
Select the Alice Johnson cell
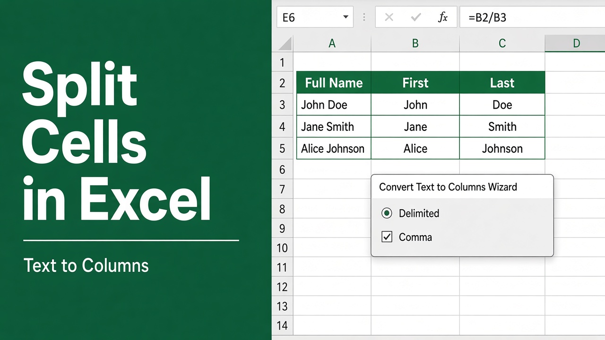click(334, 148)
